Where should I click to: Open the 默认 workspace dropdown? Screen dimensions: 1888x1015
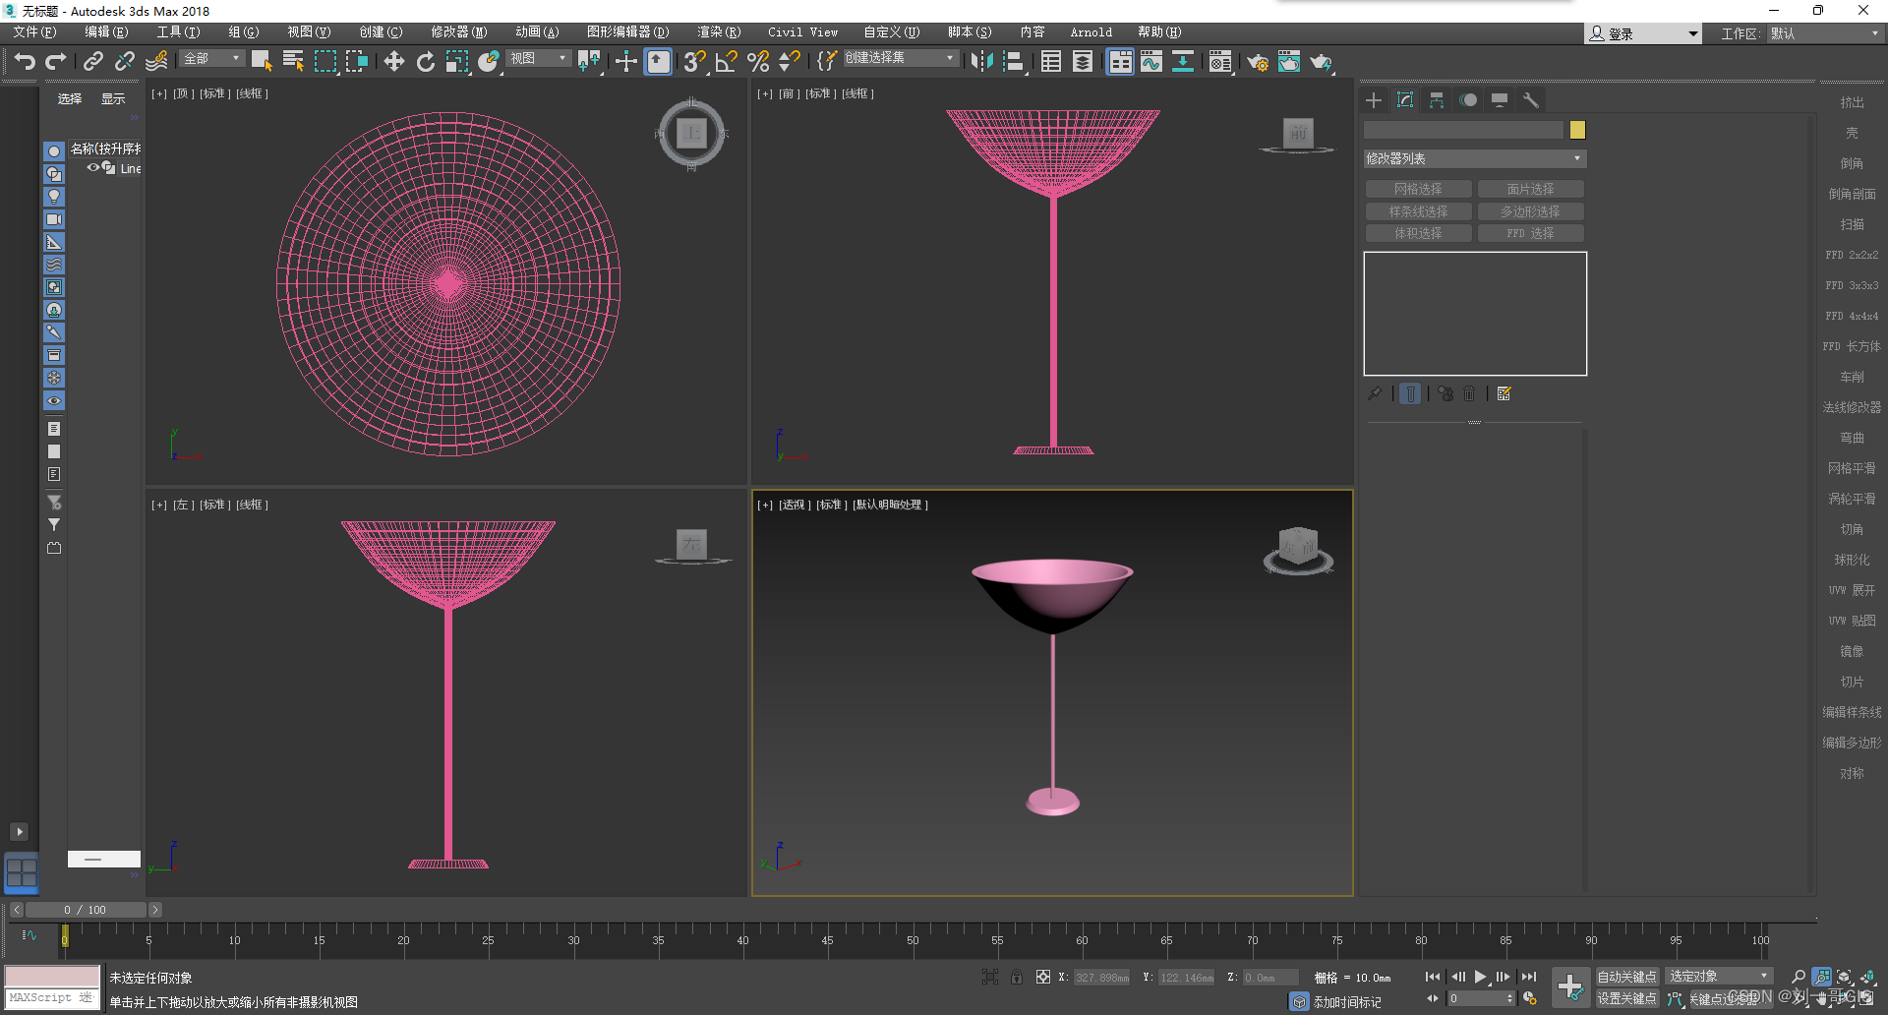(x=1824, y=33)
